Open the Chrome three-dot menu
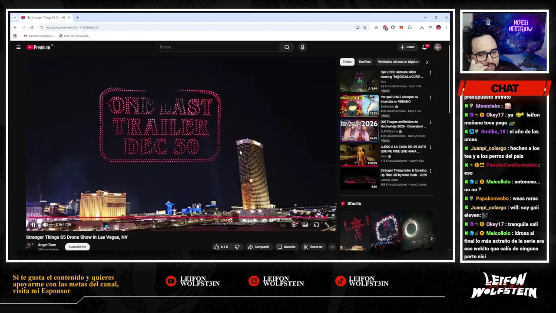Screen dimensions: 556x313 pyautogui.click(x=447, y=27)
